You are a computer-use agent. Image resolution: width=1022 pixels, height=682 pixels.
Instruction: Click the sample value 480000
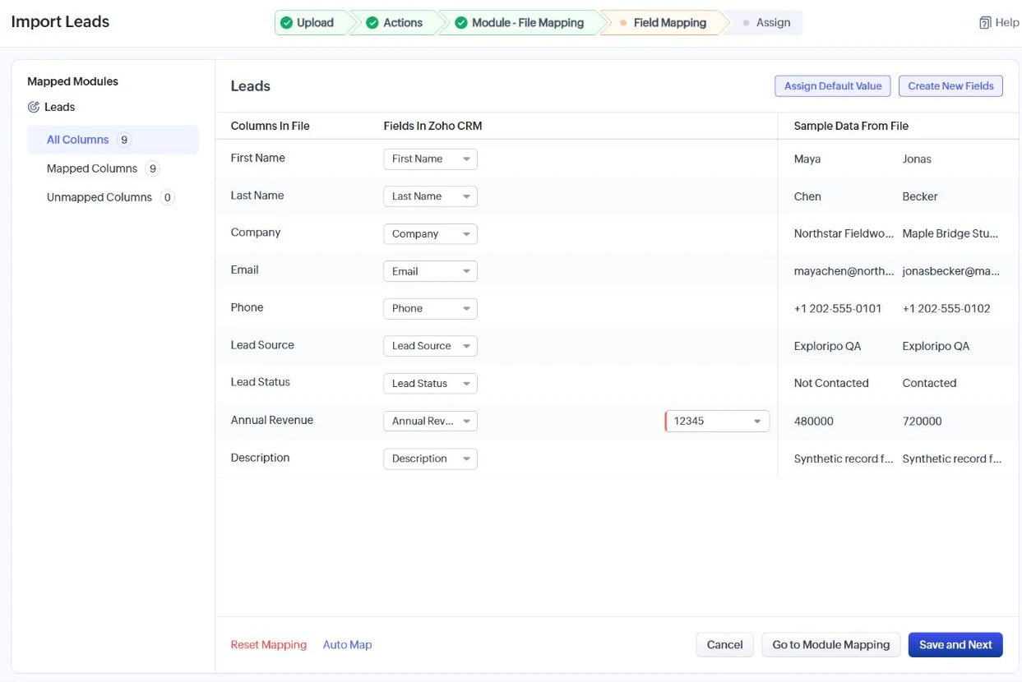click(814, 421)
